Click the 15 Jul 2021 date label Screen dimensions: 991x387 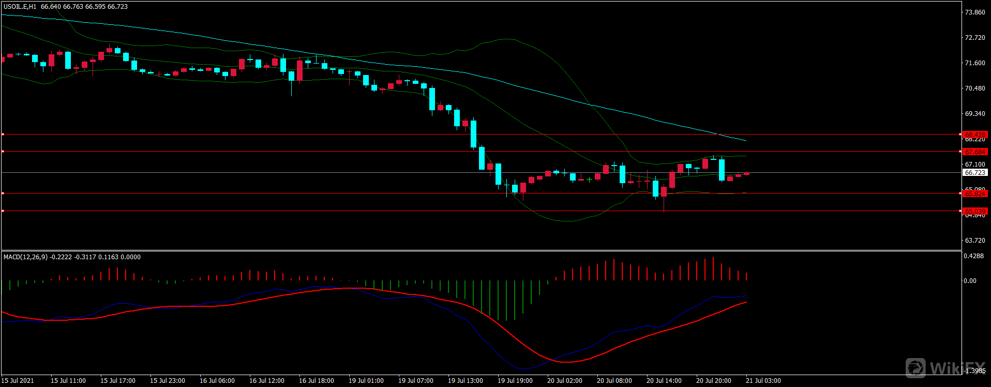[x=18, y=381]
